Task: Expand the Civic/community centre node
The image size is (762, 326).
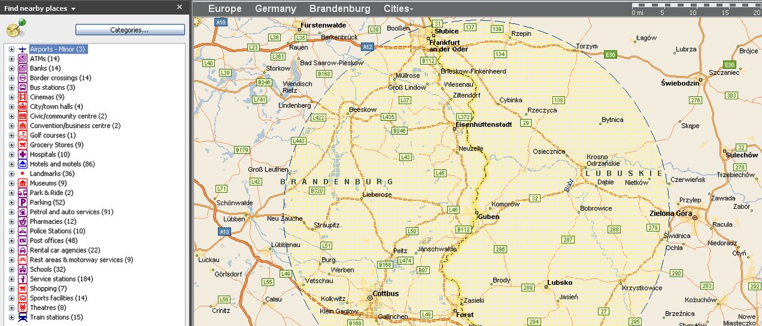Action: point(11,116)
